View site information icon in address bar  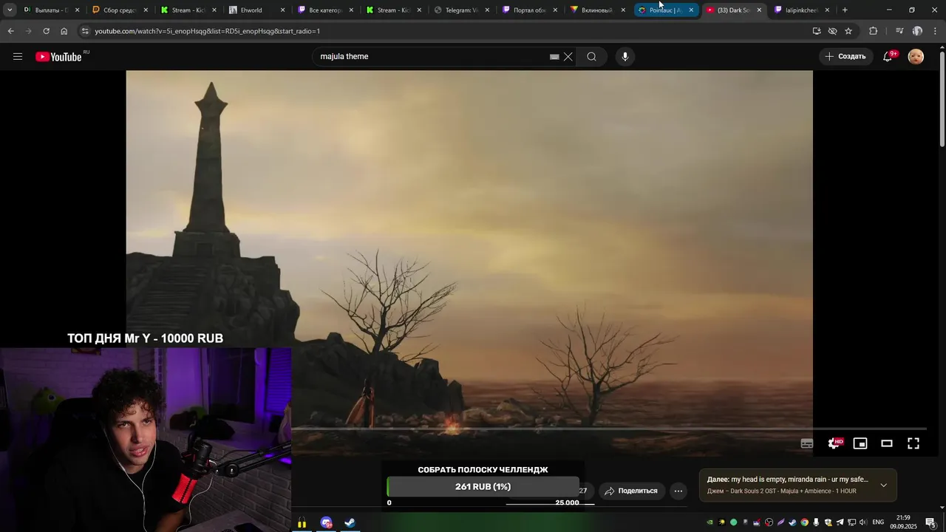(85, 31)
